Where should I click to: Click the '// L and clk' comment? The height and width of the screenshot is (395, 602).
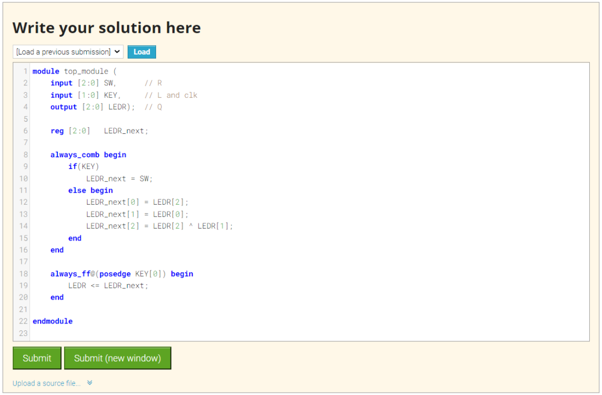point(171,95)
